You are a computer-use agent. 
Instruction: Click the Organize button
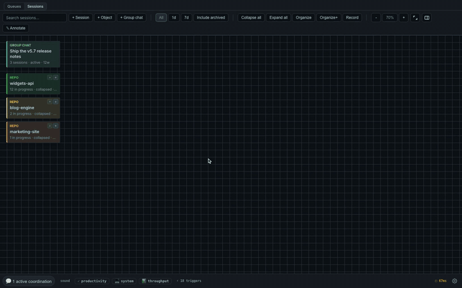click(x=304, y=18)
